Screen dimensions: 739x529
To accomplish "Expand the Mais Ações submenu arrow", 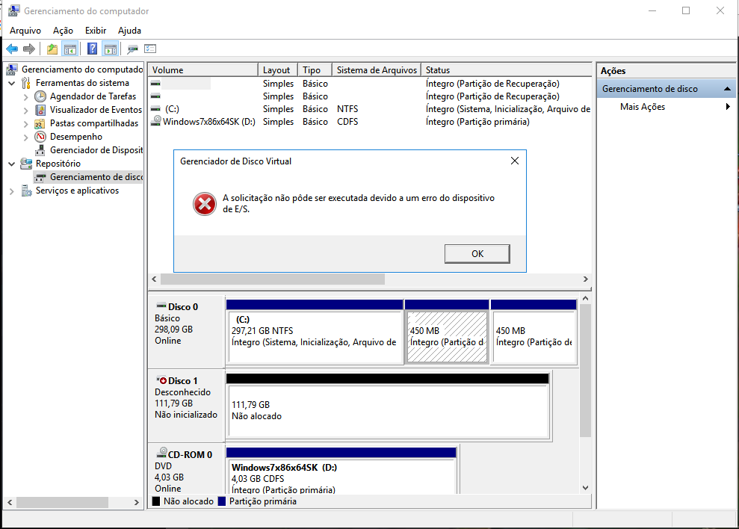I will (x=728, y=107).
